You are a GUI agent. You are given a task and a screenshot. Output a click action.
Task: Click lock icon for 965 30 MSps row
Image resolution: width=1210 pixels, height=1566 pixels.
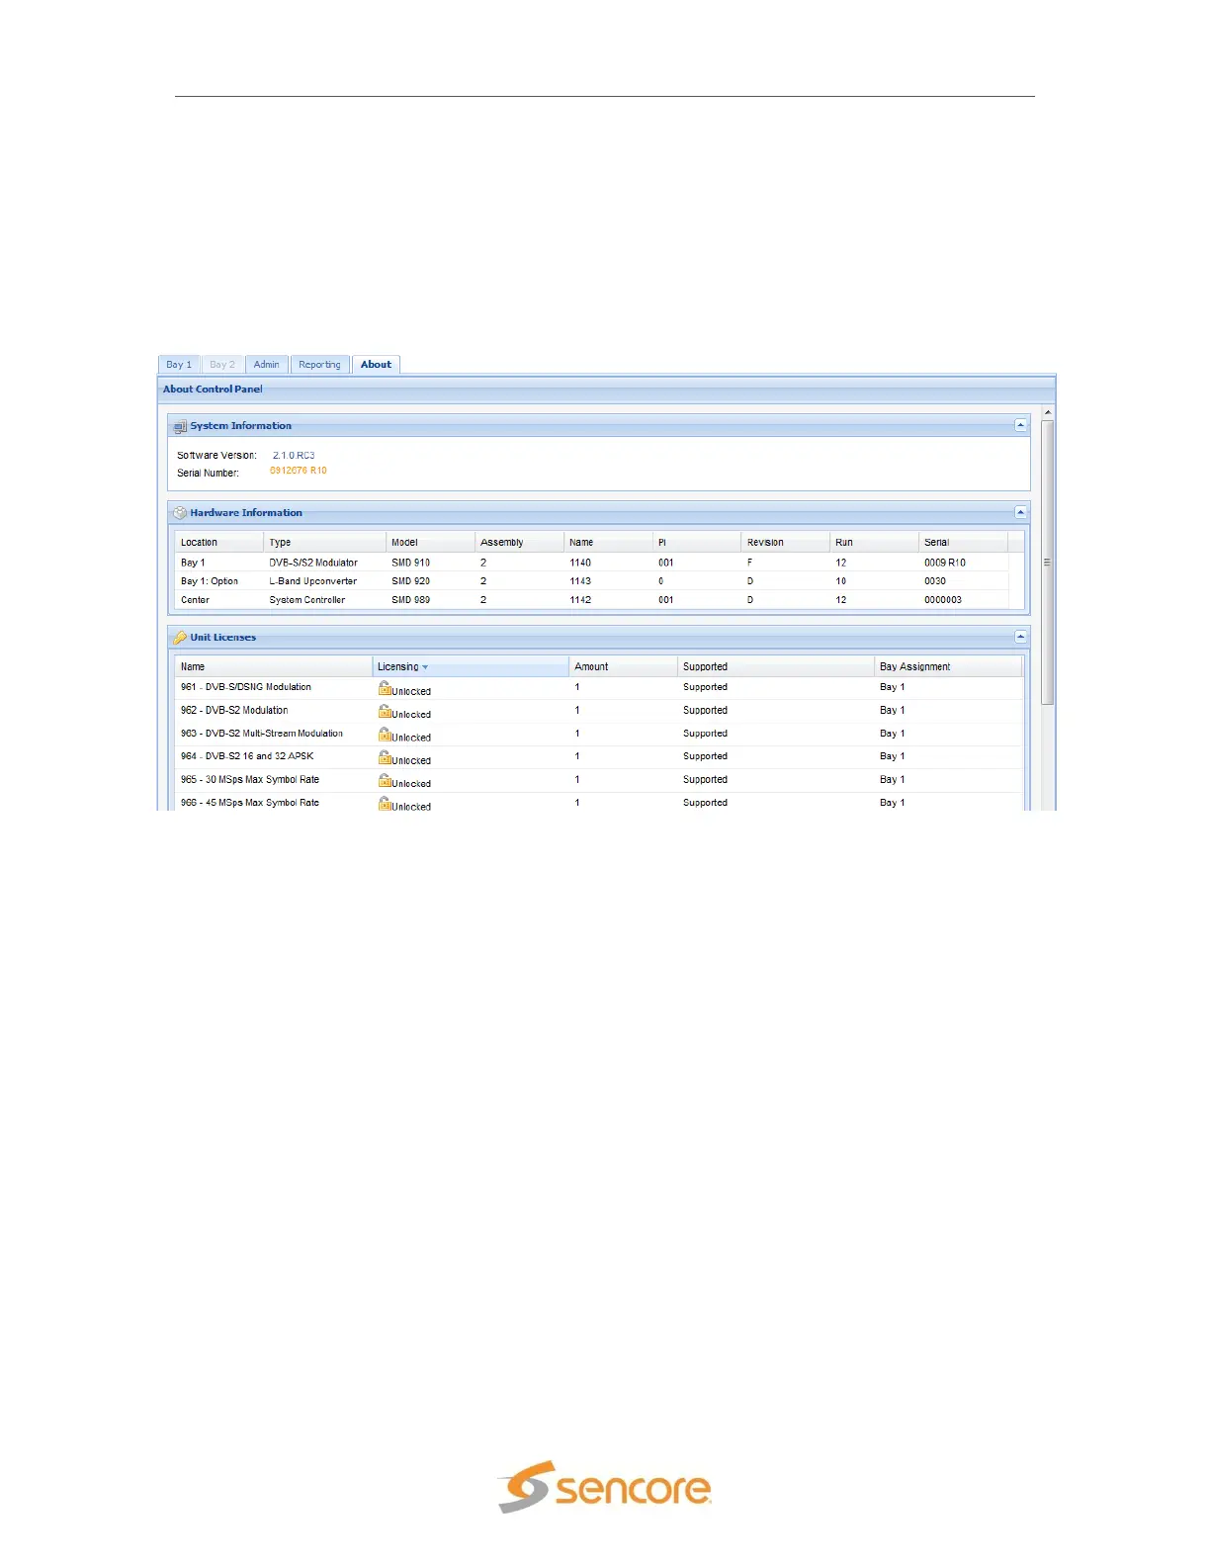(385, 780)
